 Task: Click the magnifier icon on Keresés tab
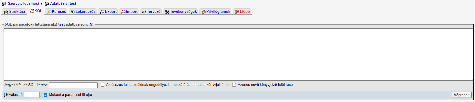(x=49, y=12)
